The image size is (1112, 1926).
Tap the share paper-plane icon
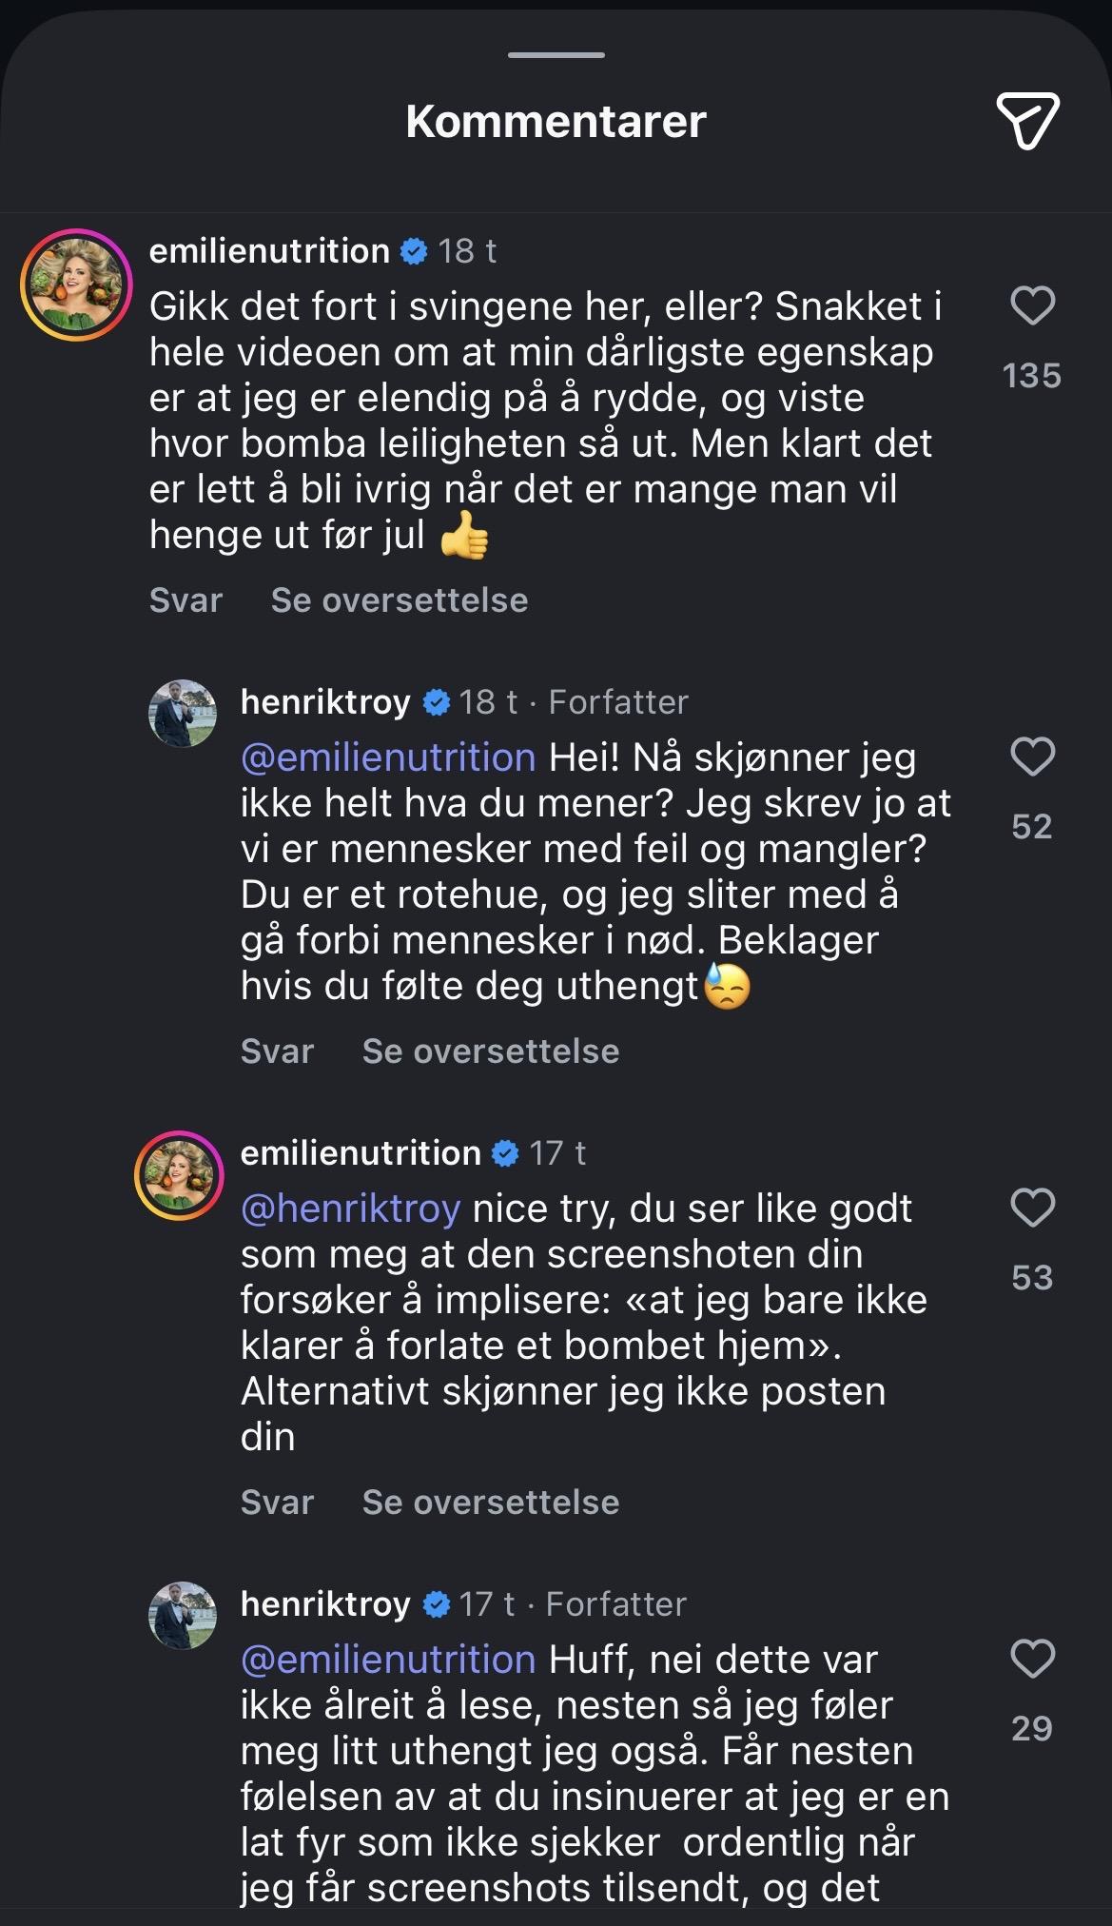click(1027, 121)
